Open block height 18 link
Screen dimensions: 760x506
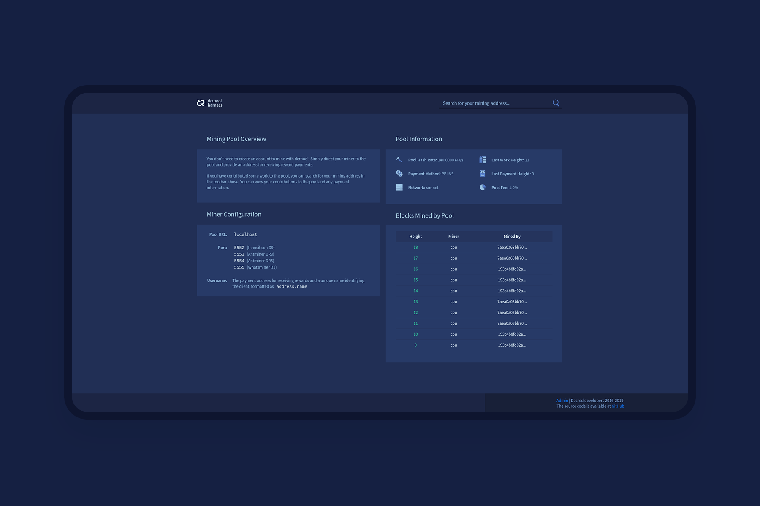tap(415, 248)
